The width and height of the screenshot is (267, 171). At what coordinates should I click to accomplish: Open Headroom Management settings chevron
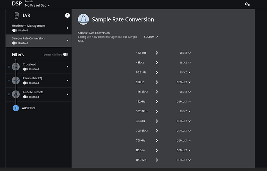coord(67,28)
